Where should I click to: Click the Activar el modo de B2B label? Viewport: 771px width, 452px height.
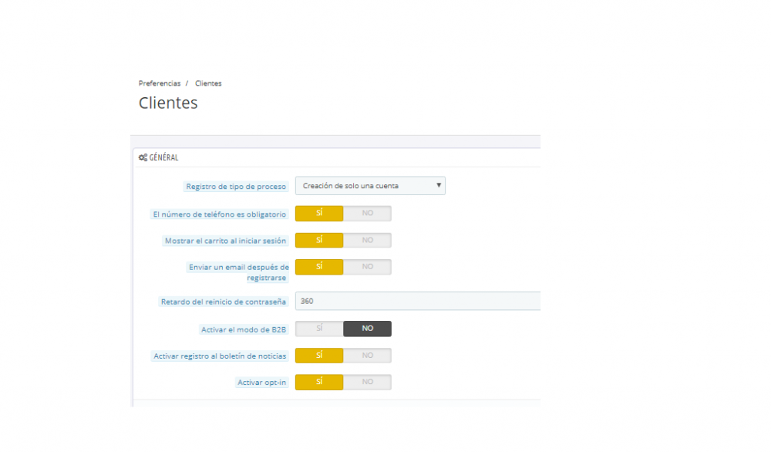coord(244,329)
